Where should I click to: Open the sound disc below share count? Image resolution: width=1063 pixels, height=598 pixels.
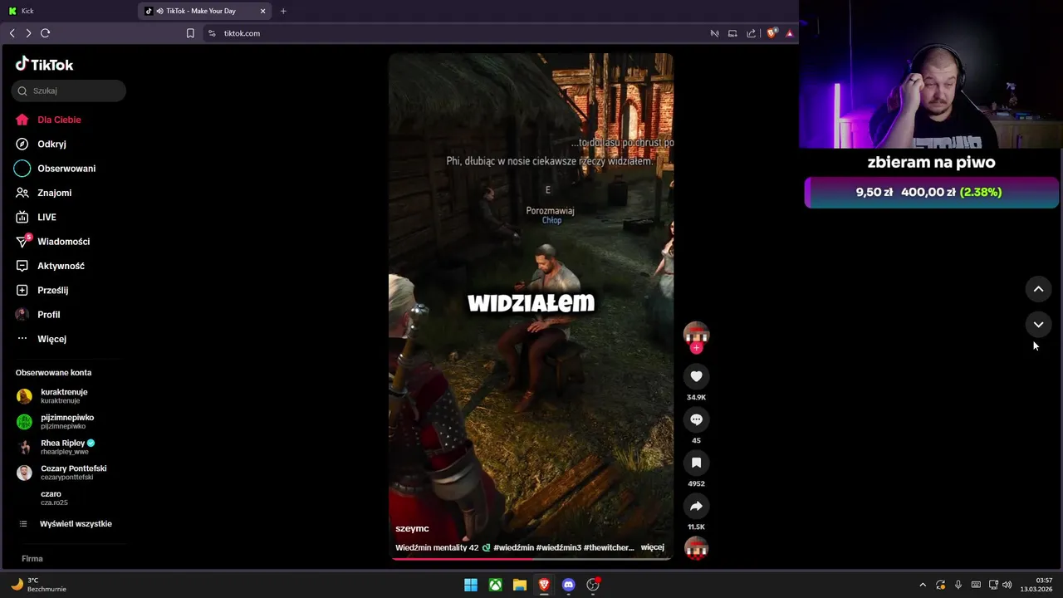click(x=696, y=548)
